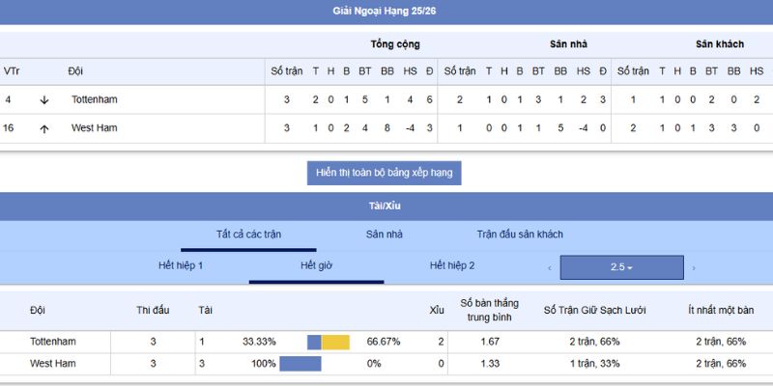Click the 'Giải Ngoại Hạng 25/26' header
Viewport: 773px width, 386px height.
(x=386, y=13)
